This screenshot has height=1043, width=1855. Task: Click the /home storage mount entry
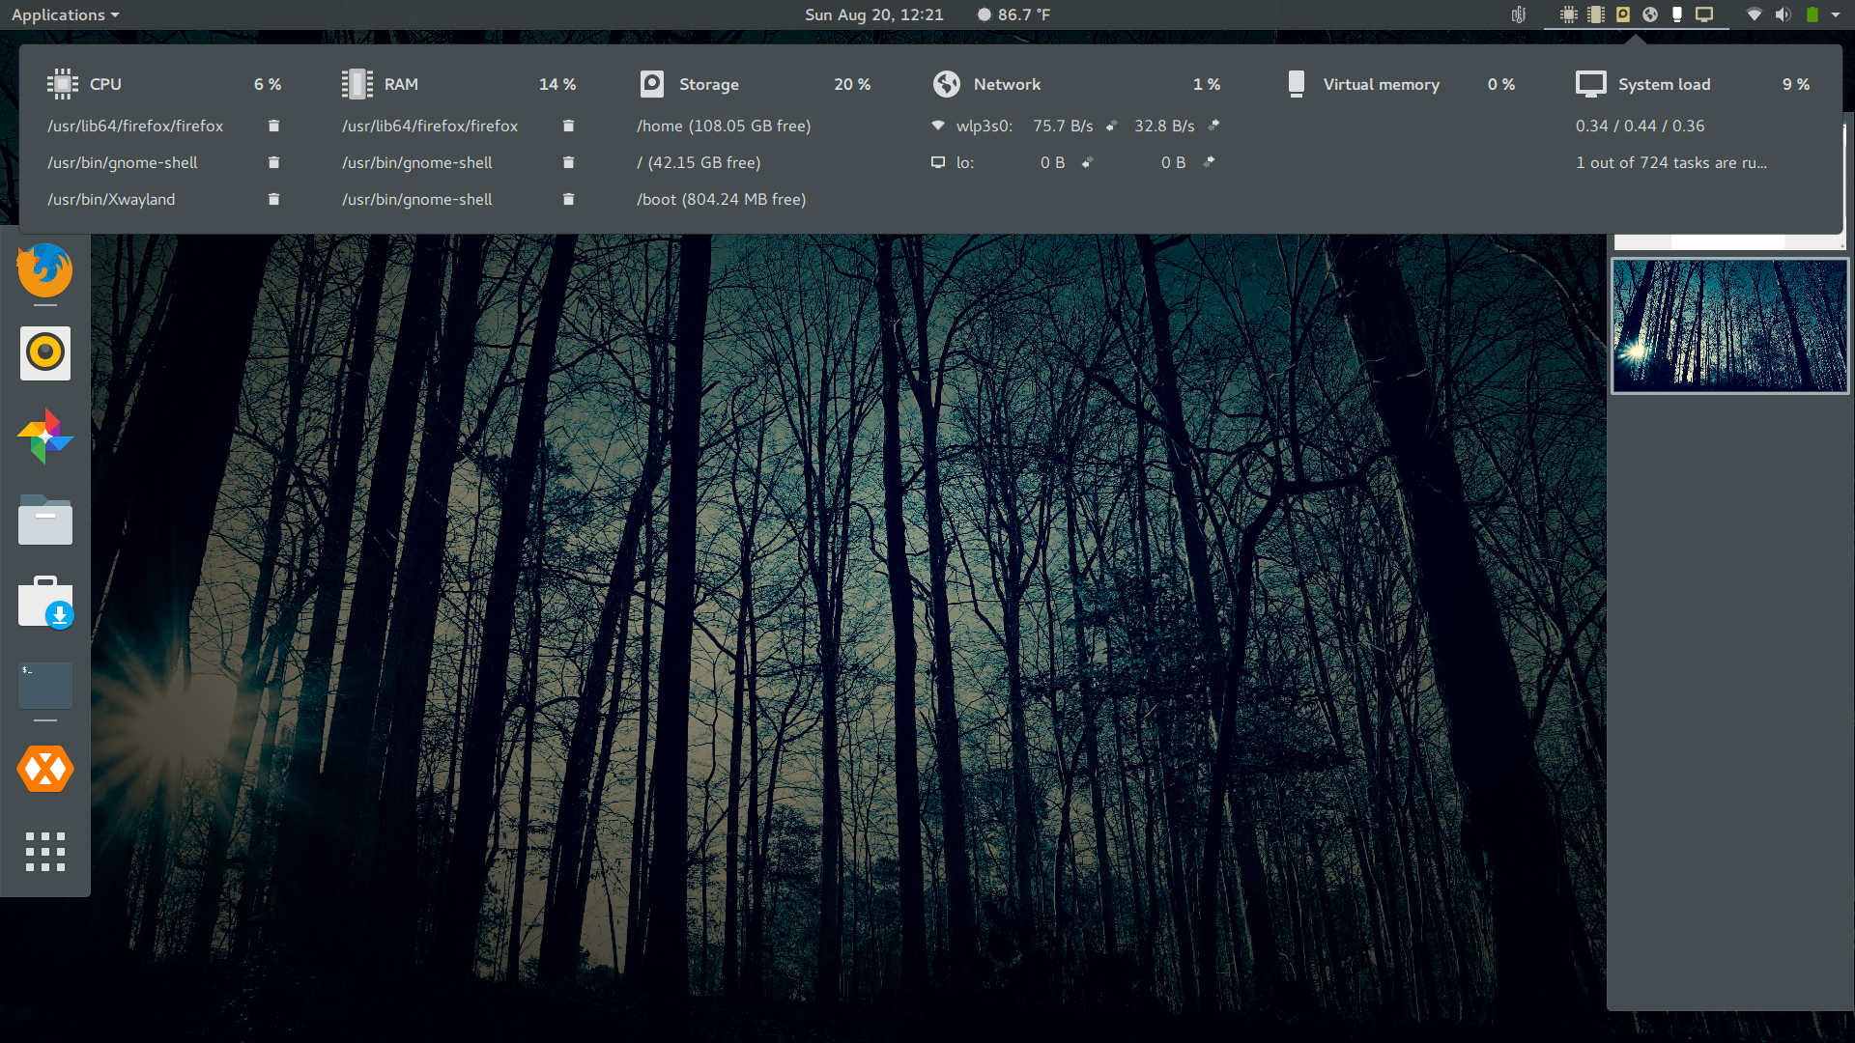(x=723, y=126)
